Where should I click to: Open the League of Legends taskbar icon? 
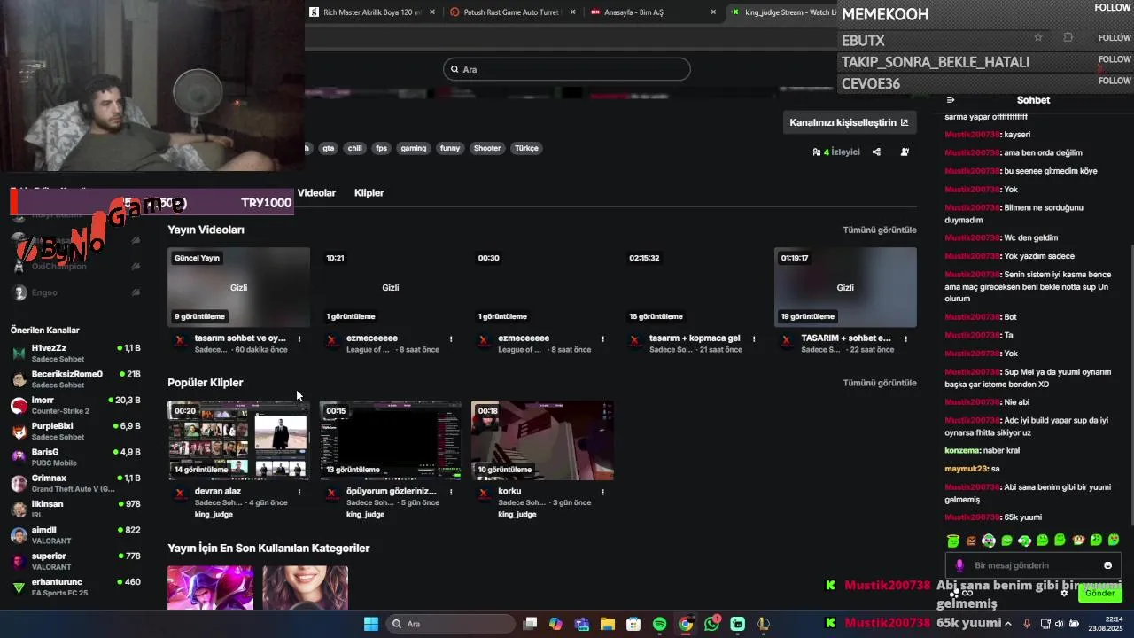pos(763,624)
